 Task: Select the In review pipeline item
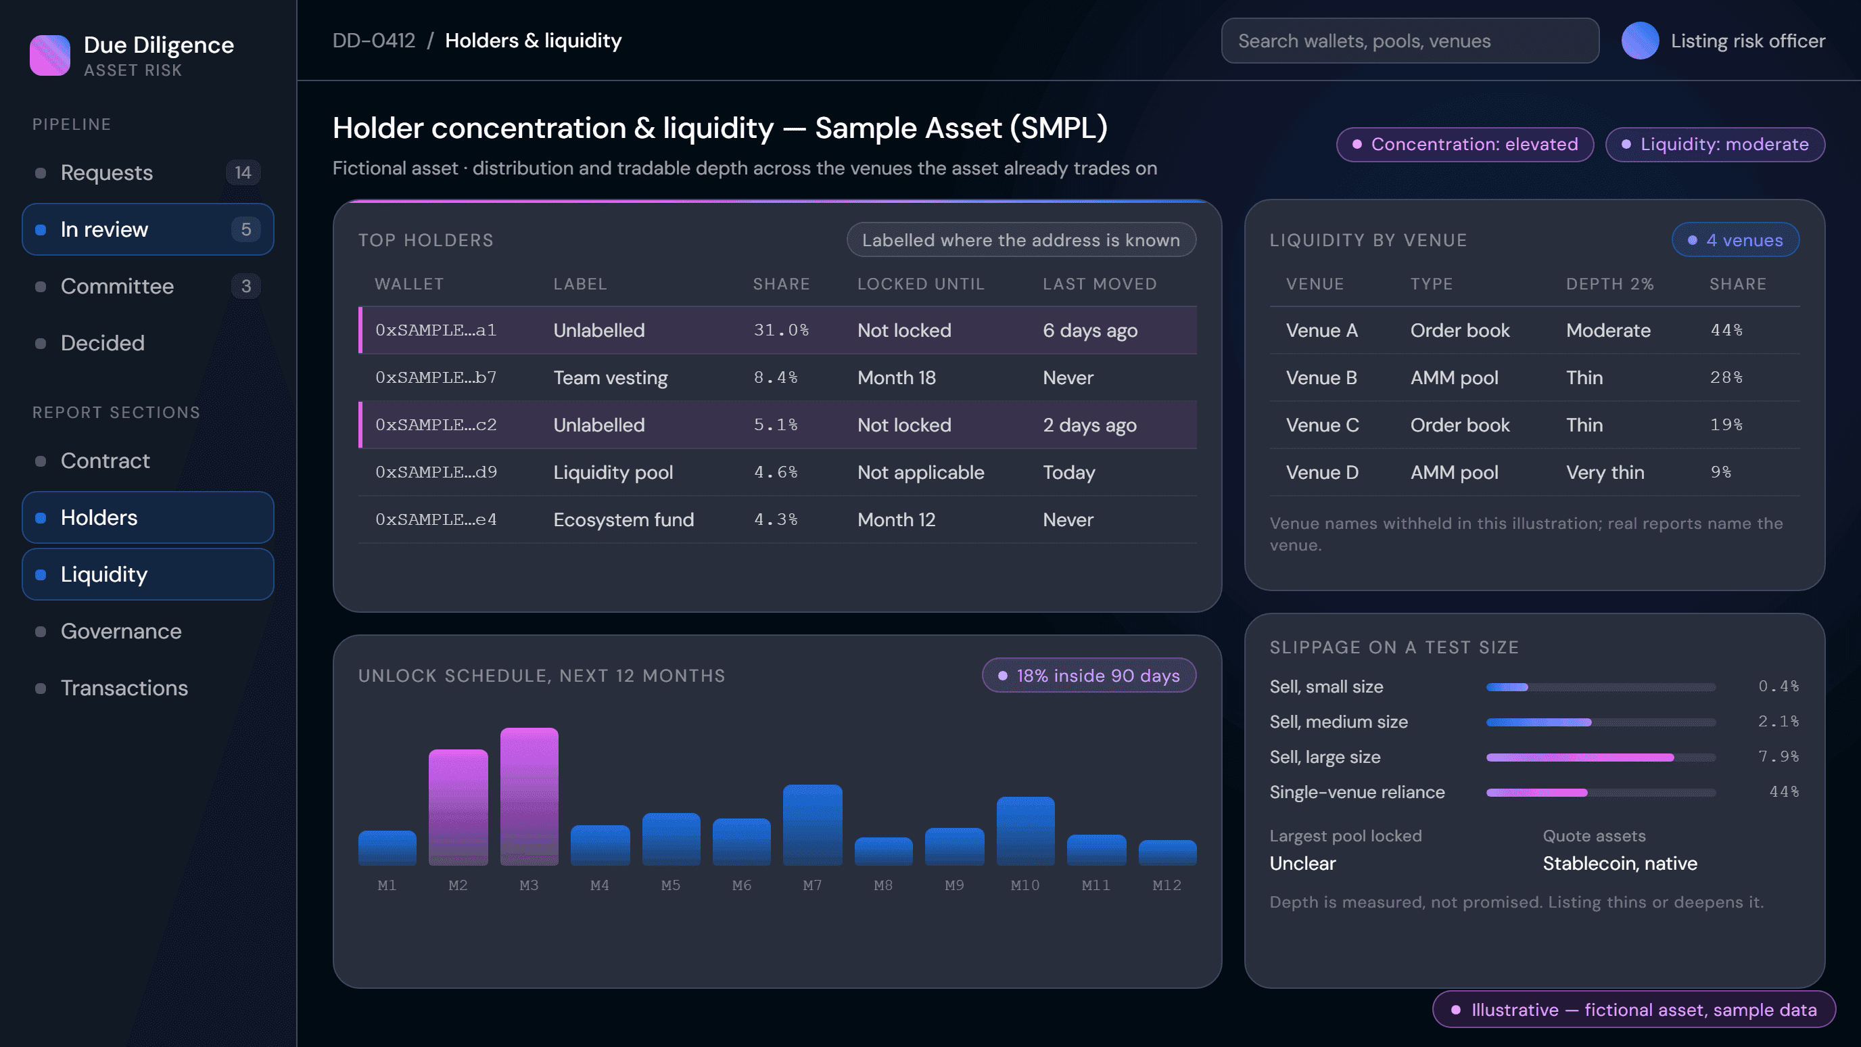[x=148, y=229]
